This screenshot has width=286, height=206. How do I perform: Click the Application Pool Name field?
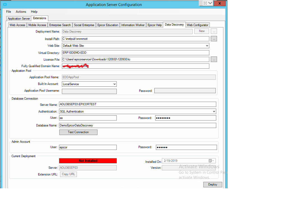[139, 77]
